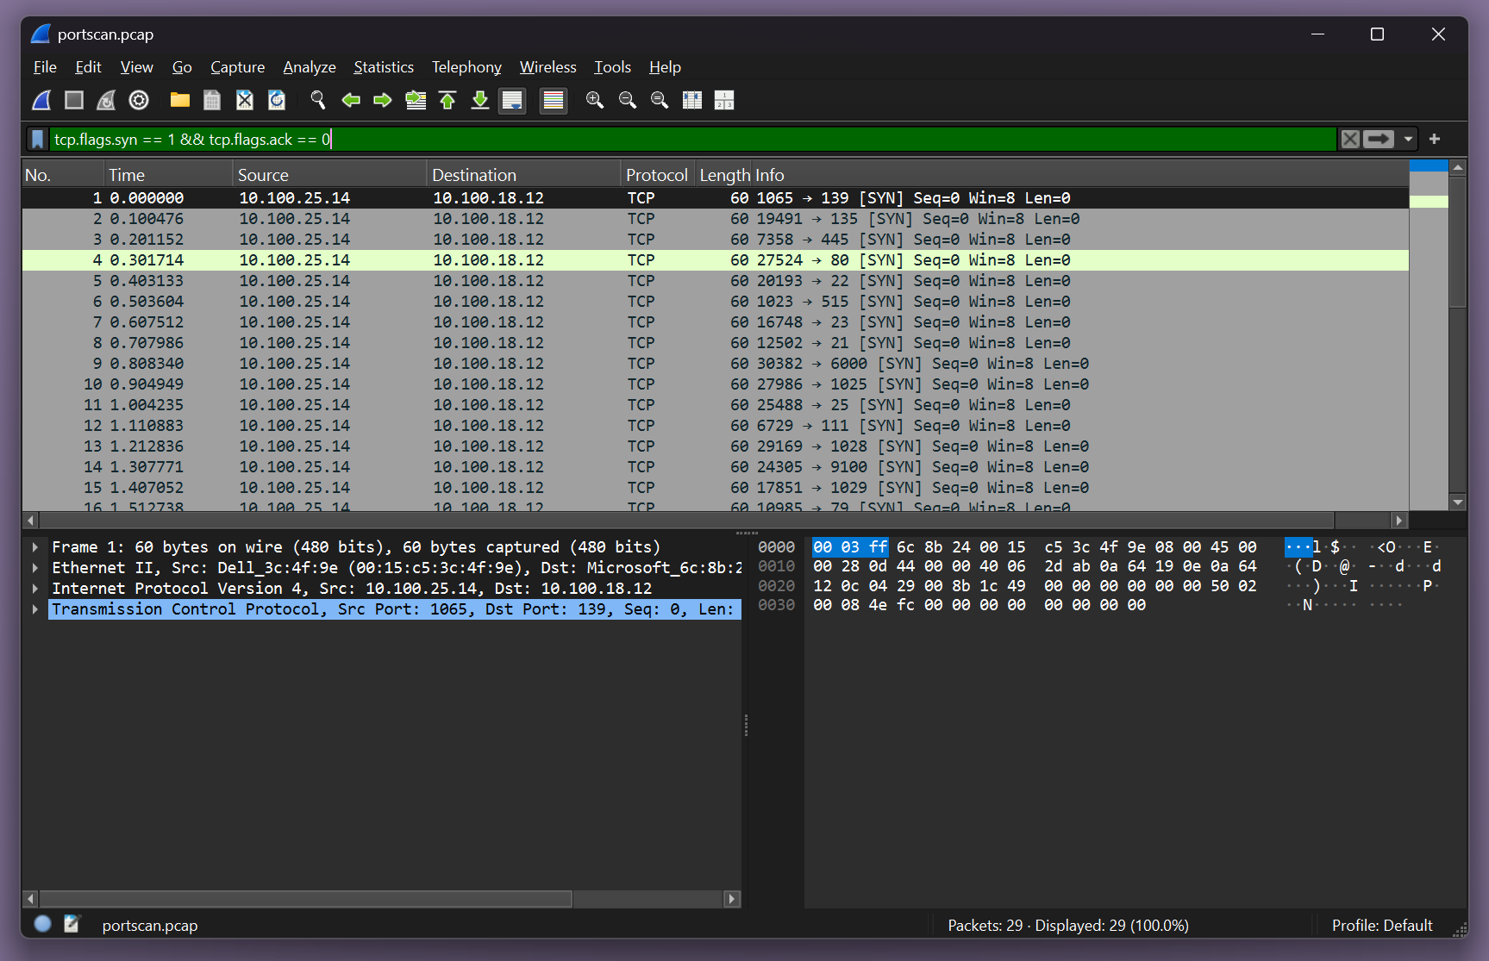Click packet list scroll down arrow
1489x961 pixels.
click(x=1457, y=502)
